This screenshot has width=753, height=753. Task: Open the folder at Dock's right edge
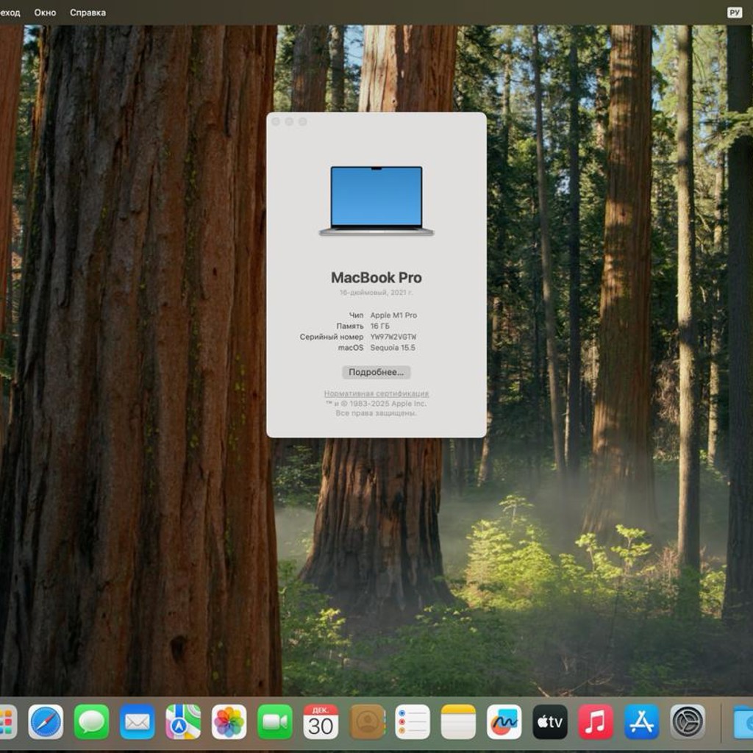click(743, 722)
